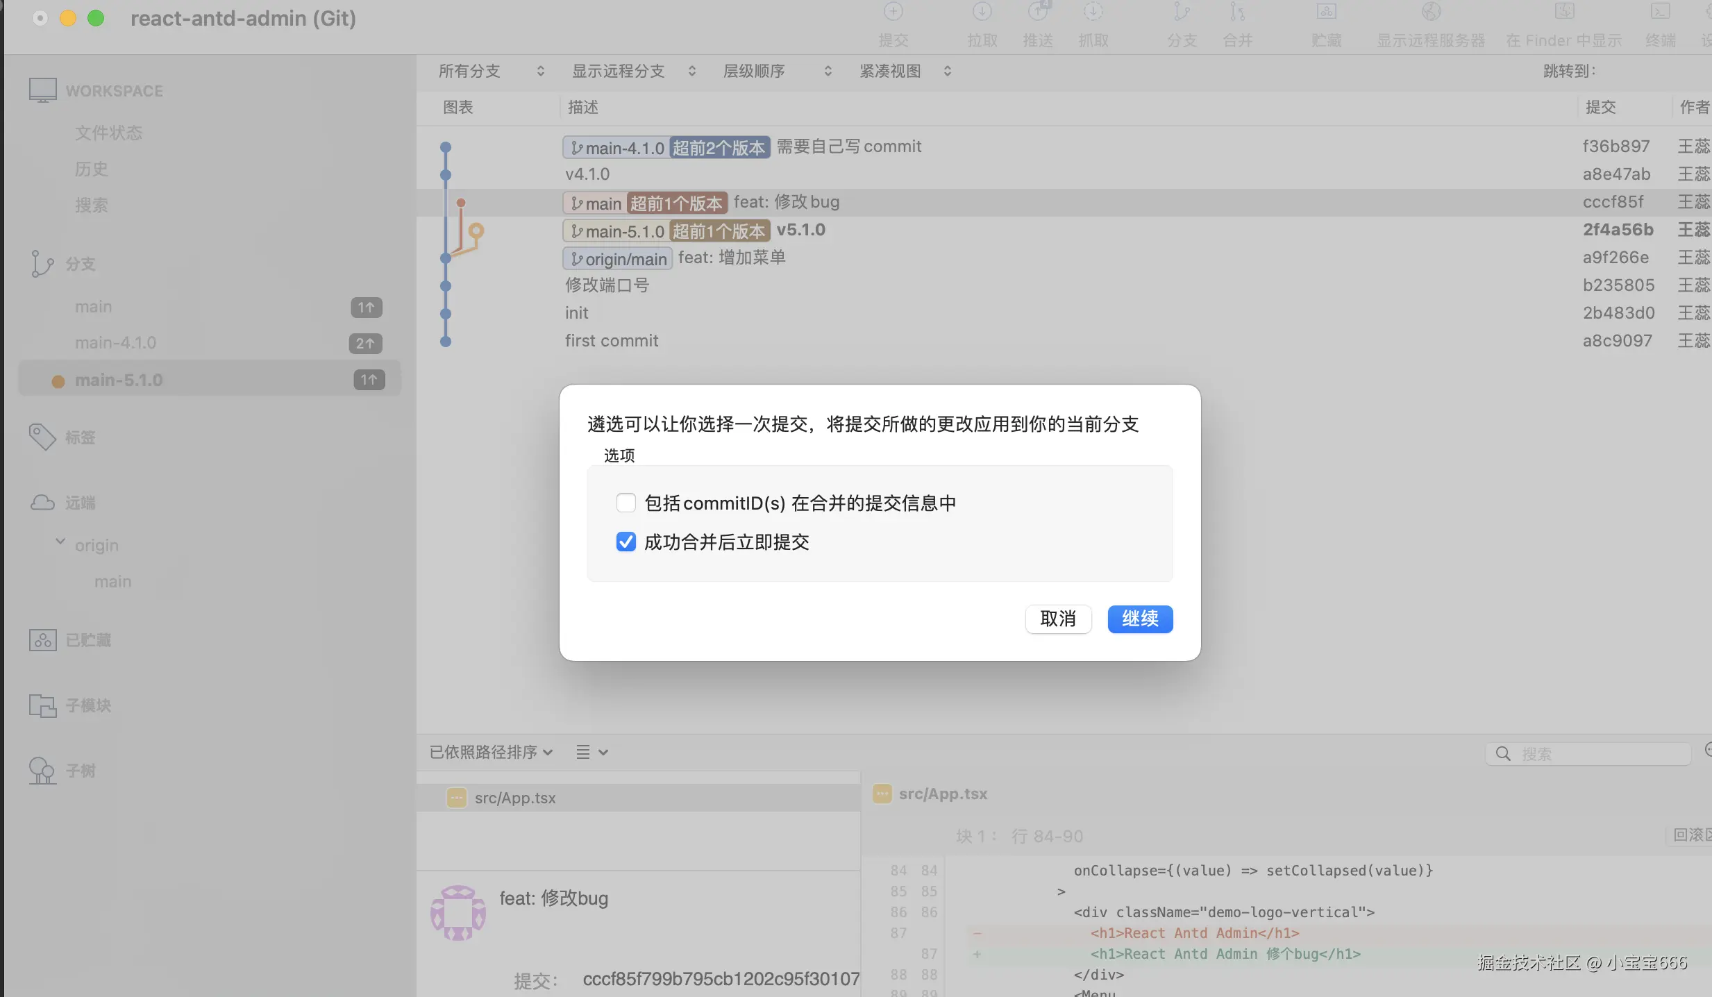Image resolution: width=1712 pixels, height=997 pixels.
Task: Click the 提交 column header in commit table
Action: pyautogui.click(x=1600, y=107)
